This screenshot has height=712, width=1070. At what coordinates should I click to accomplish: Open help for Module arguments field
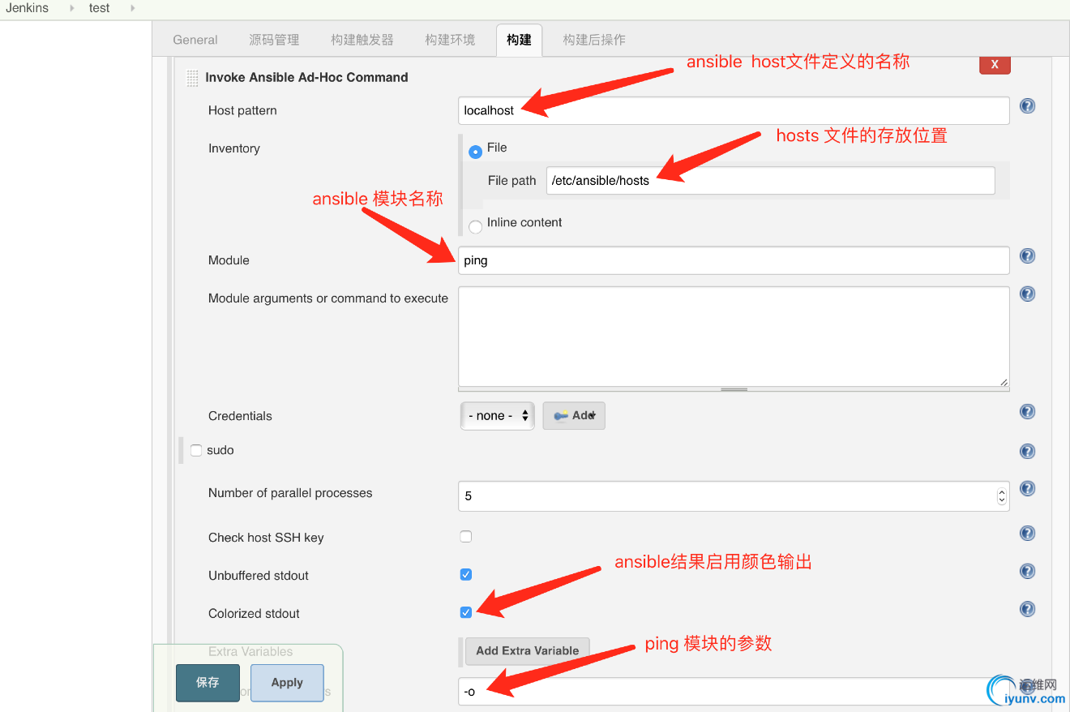[1027, 294]
